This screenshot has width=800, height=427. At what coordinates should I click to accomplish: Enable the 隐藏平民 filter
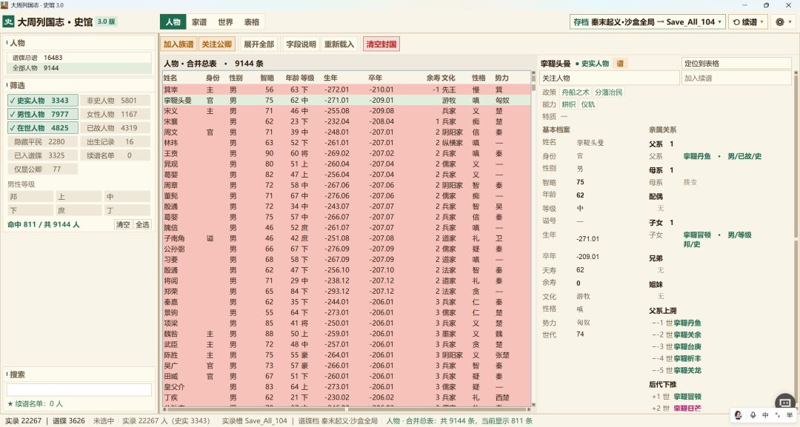coord(43,141)
